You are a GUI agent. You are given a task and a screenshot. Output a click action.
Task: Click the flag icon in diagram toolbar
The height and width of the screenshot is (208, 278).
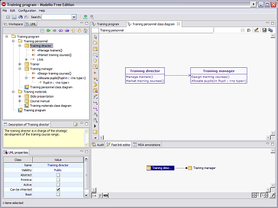click(x=249, y=31)
